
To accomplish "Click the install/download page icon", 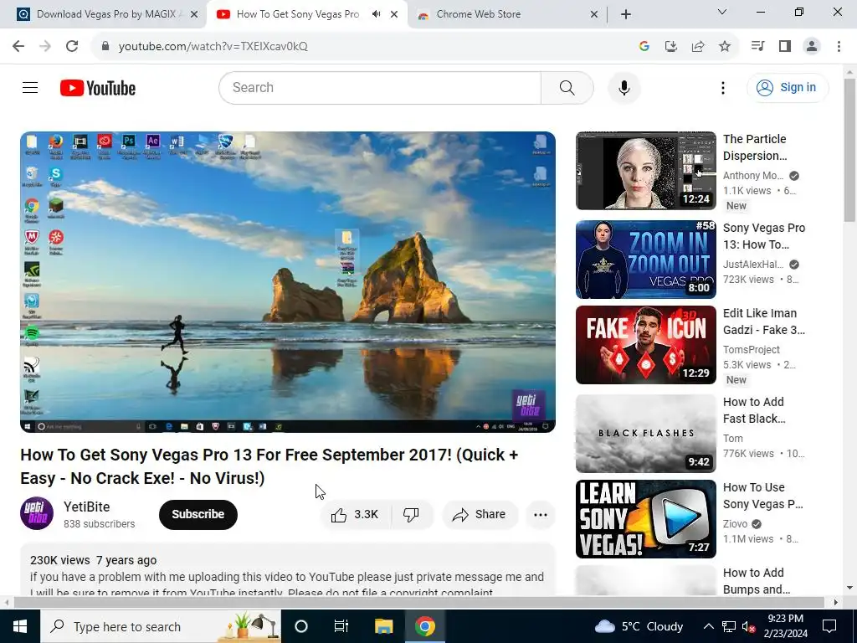I will (x=670, y=46).
